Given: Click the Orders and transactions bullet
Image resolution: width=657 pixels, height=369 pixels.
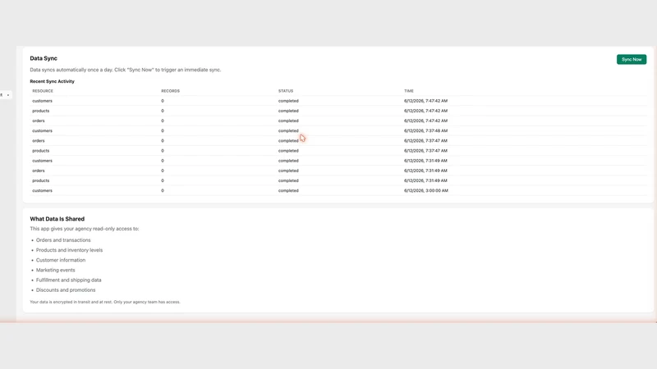Looking at the screenshot, I should (x=63, y=240).
